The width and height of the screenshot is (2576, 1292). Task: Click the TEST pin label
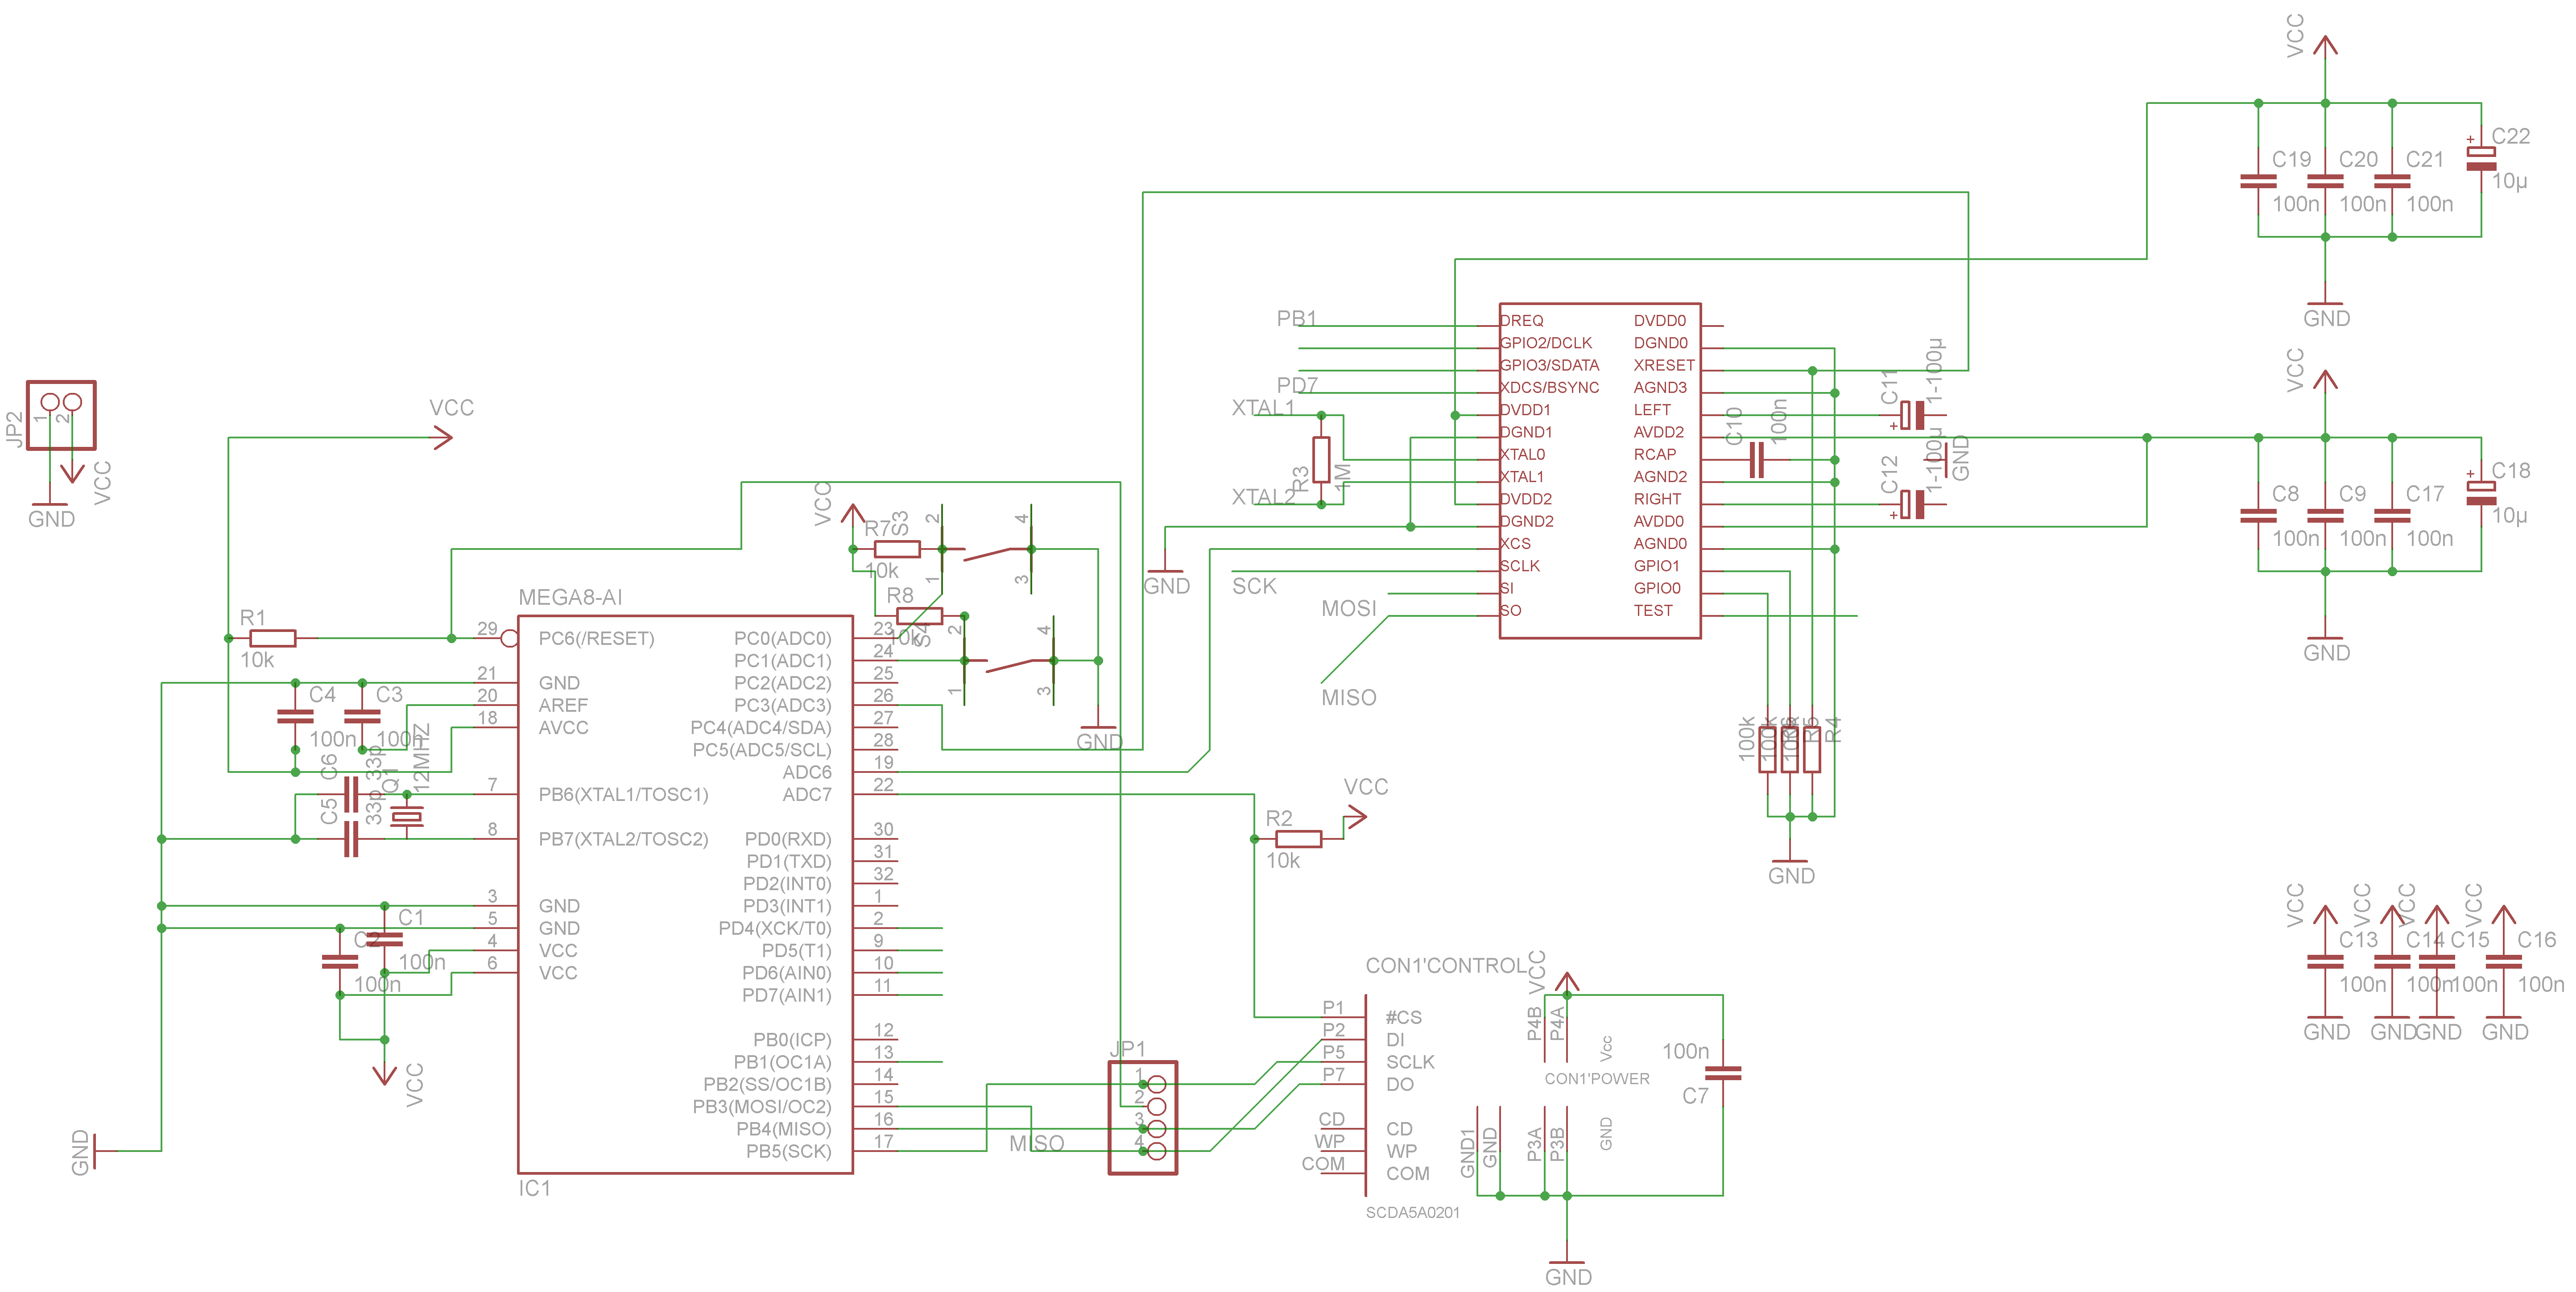coord(1653,610)
